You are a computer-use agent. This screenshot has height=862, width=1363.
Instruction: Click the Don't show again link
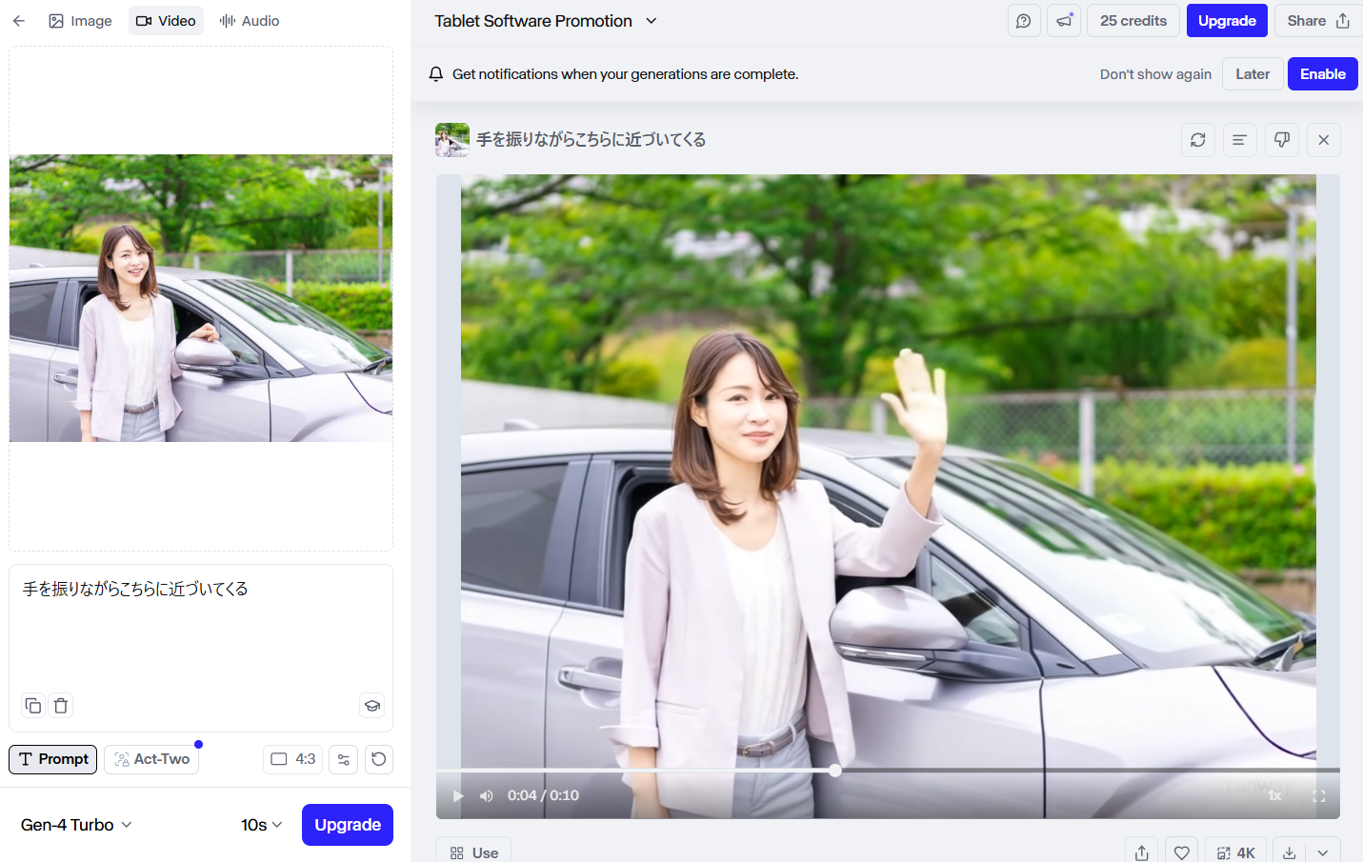click(1155, 74)
